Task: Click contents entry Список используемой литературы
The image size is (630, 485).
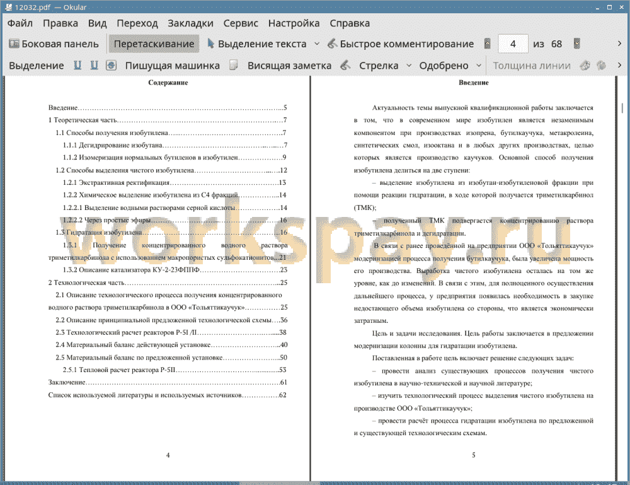Action: tap(168, 395)
